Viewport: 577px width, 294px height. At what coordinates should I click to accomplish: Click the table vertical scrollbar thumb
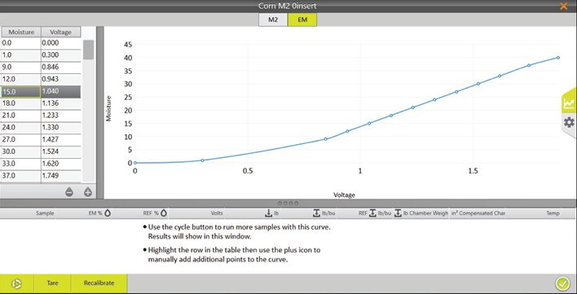[88, 50]
